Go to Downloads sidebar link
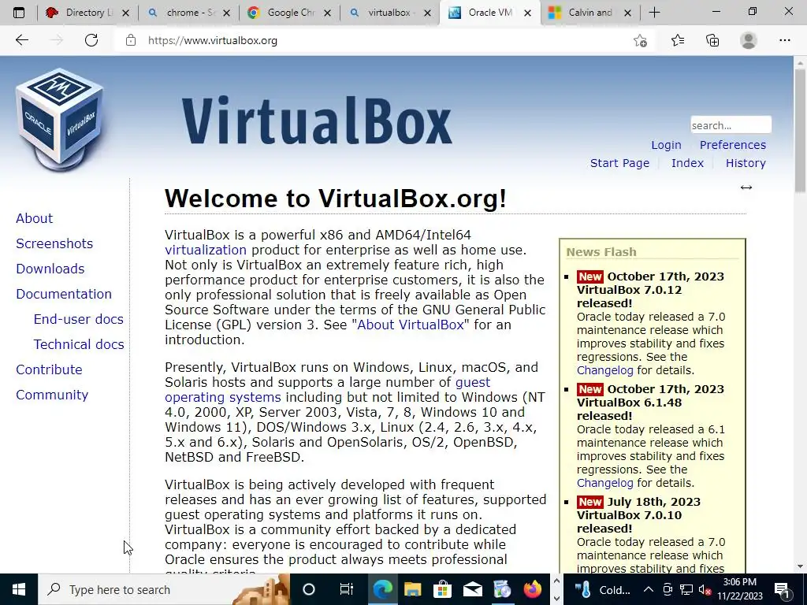807x605 pixels. (50, 269)
